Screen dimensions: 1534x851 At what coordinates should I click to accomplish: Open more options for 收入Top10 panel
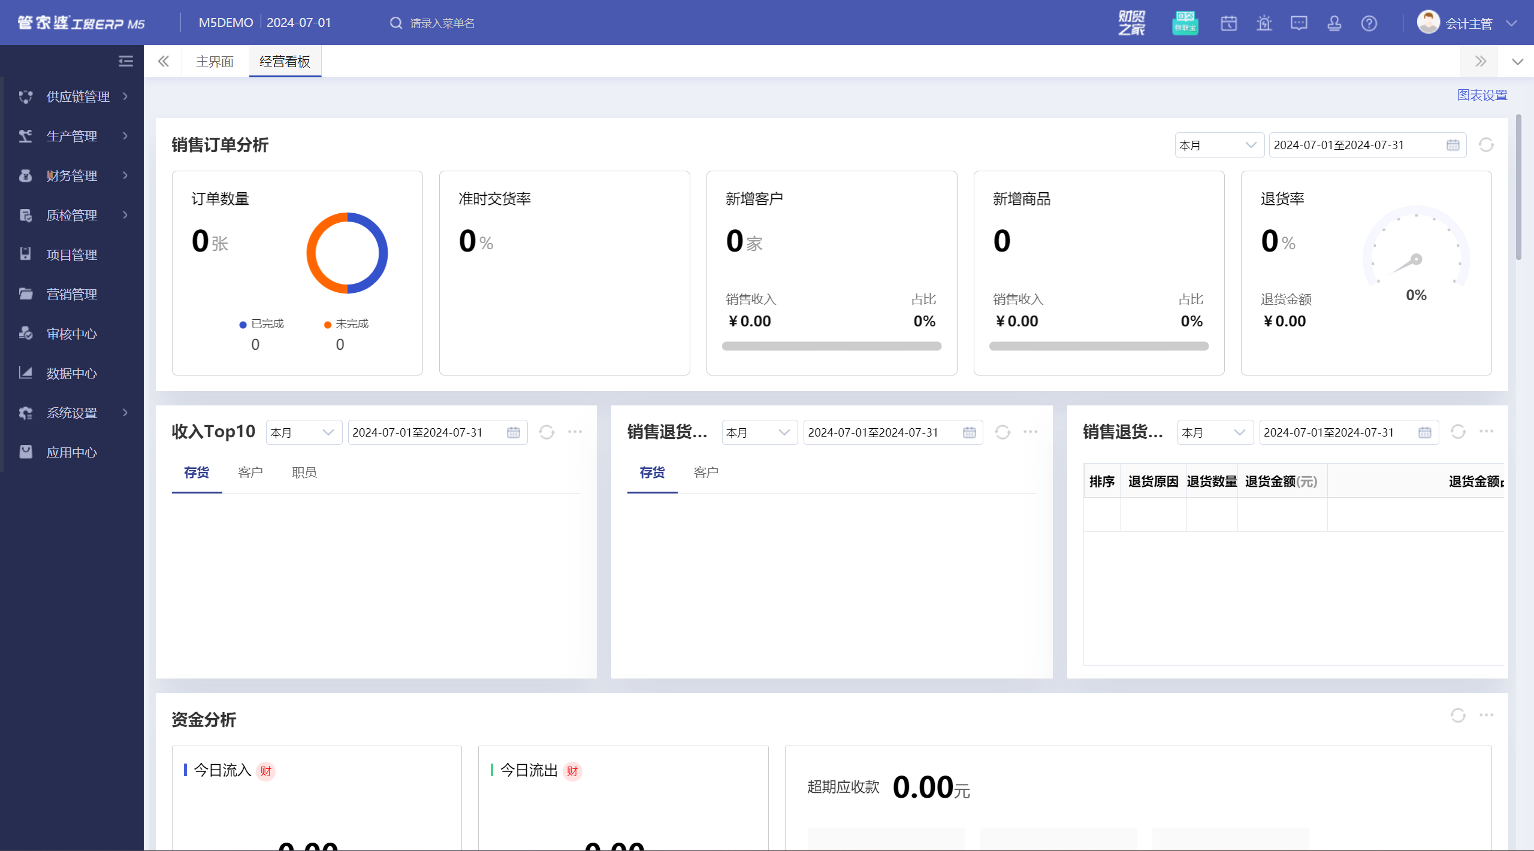pyautogui.click(x=575, y=432)
